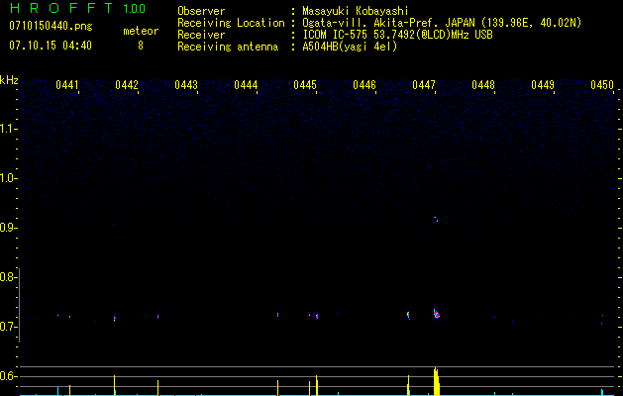Select the file name 0710150440.png

(51, 26)
